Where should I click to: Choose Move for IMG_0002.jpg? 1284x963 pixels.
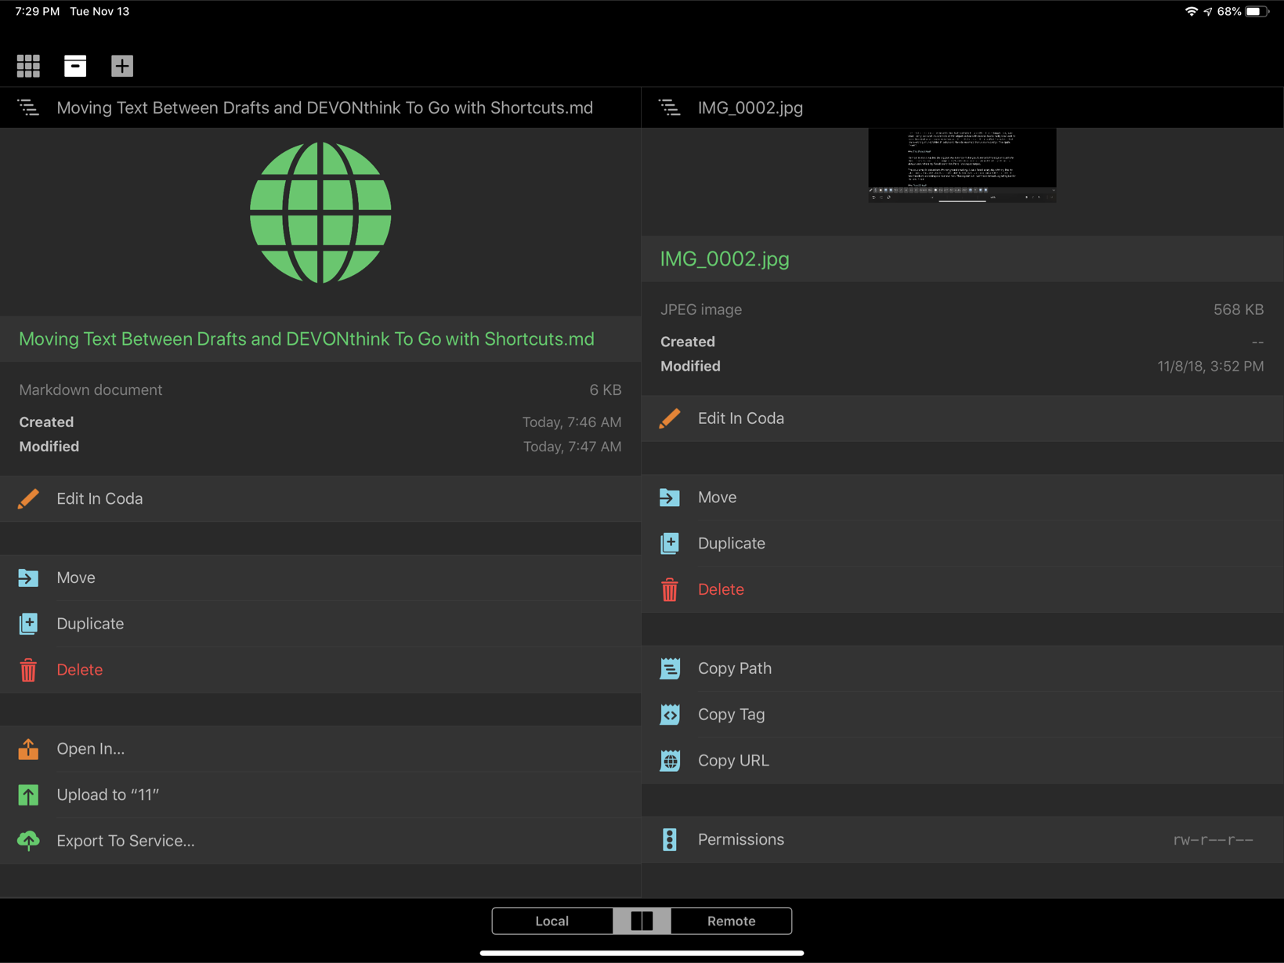[963, 498]
